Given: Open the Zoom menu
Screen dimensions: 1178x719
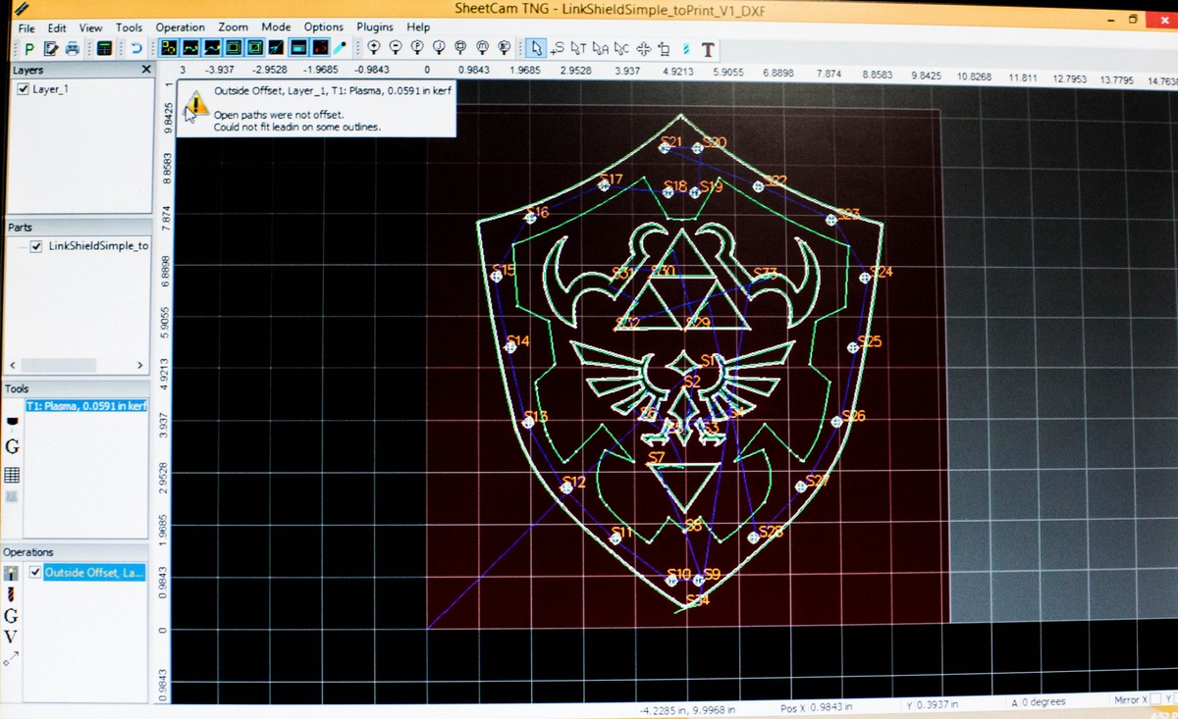Looking at the screenshot, I should tap(233, 27).
